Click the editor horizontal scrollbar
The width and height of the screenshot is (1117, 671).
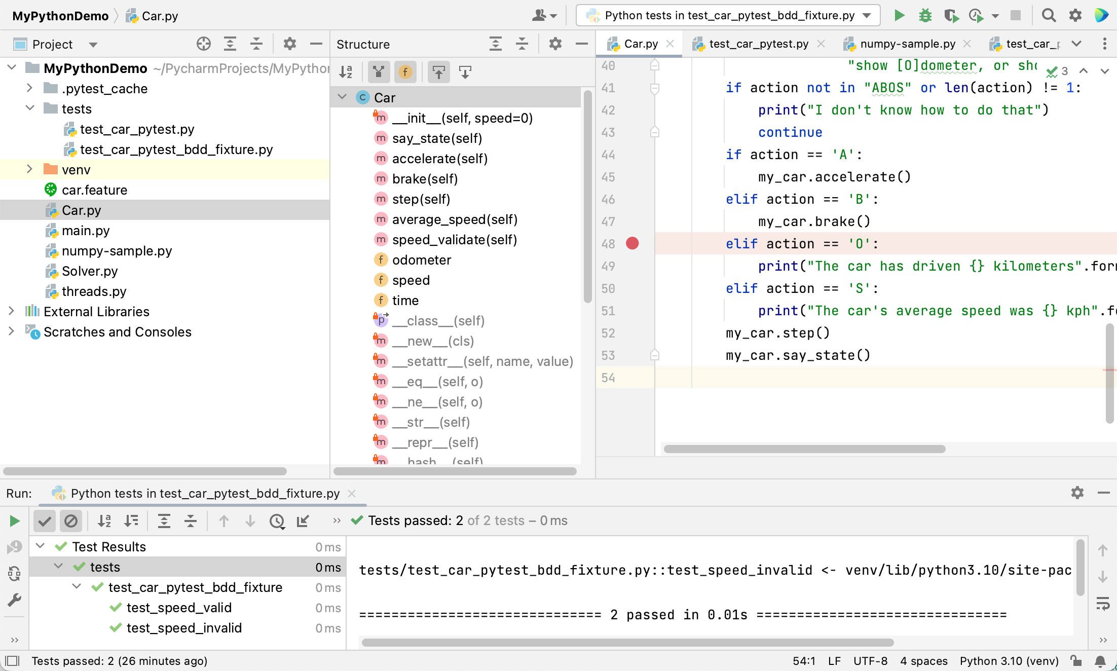coord(804,449)
